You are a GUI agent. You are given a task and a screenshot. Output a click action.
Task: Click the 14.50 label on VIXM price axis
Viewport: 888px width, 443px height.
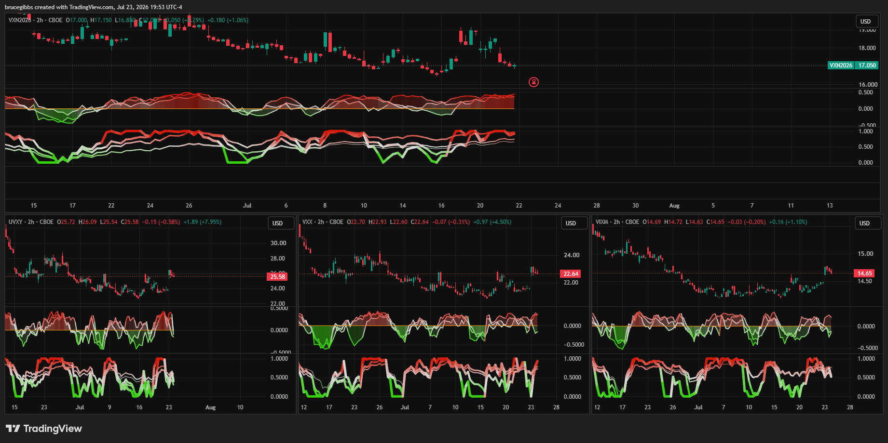click(865, 281)
